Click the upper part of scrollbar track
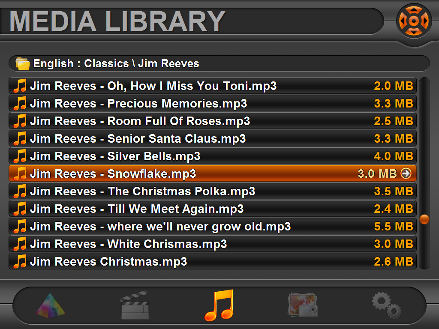This screenshot has height=329, width=439. 424,126
